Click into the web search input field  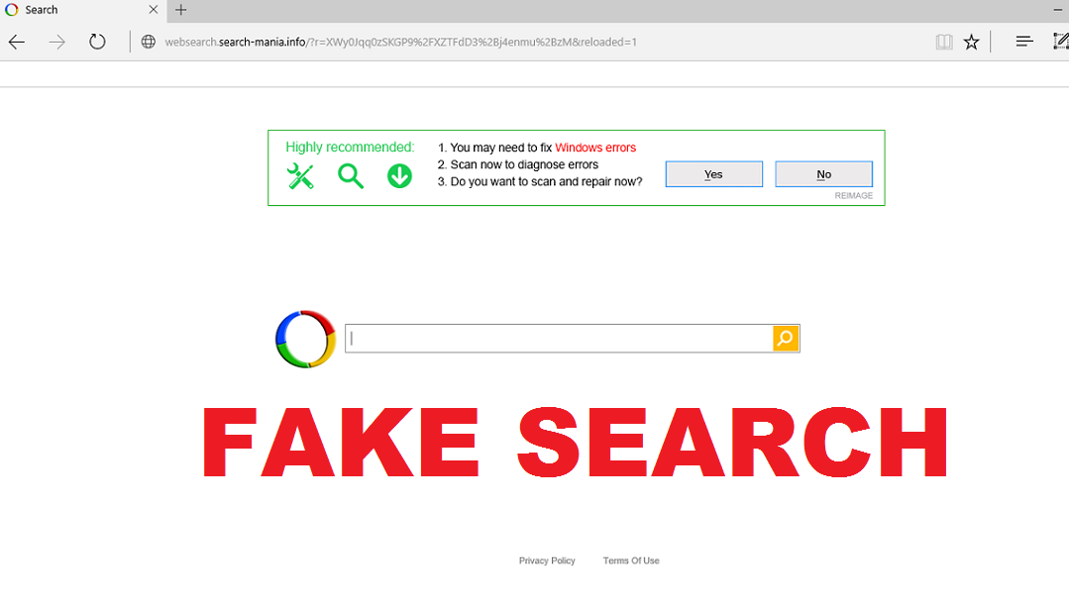(x=560, y=339)
